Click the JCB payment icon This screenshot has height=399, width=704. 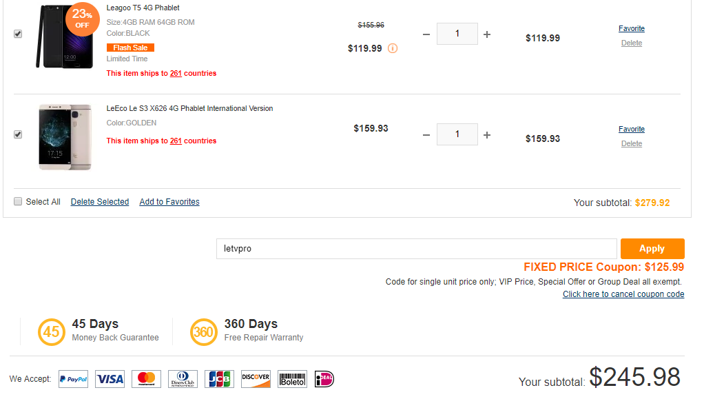pyautogui.click(x=219, y=379)
